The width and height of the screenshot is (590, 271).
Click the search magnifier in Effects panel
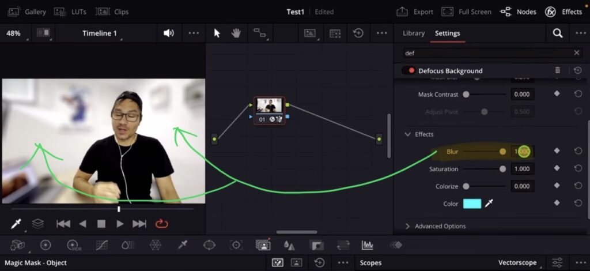[x=557, y=33]
